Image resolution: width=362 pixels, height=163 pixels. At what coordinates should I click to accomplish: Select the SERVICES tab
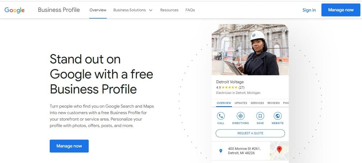click(257, 103)
